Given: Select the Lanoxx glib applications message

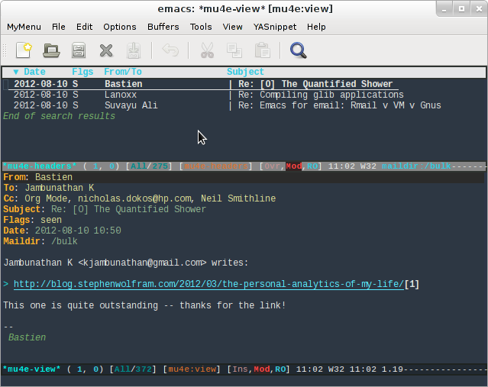Looking at the screenshot, I should [x=229, y=95].
